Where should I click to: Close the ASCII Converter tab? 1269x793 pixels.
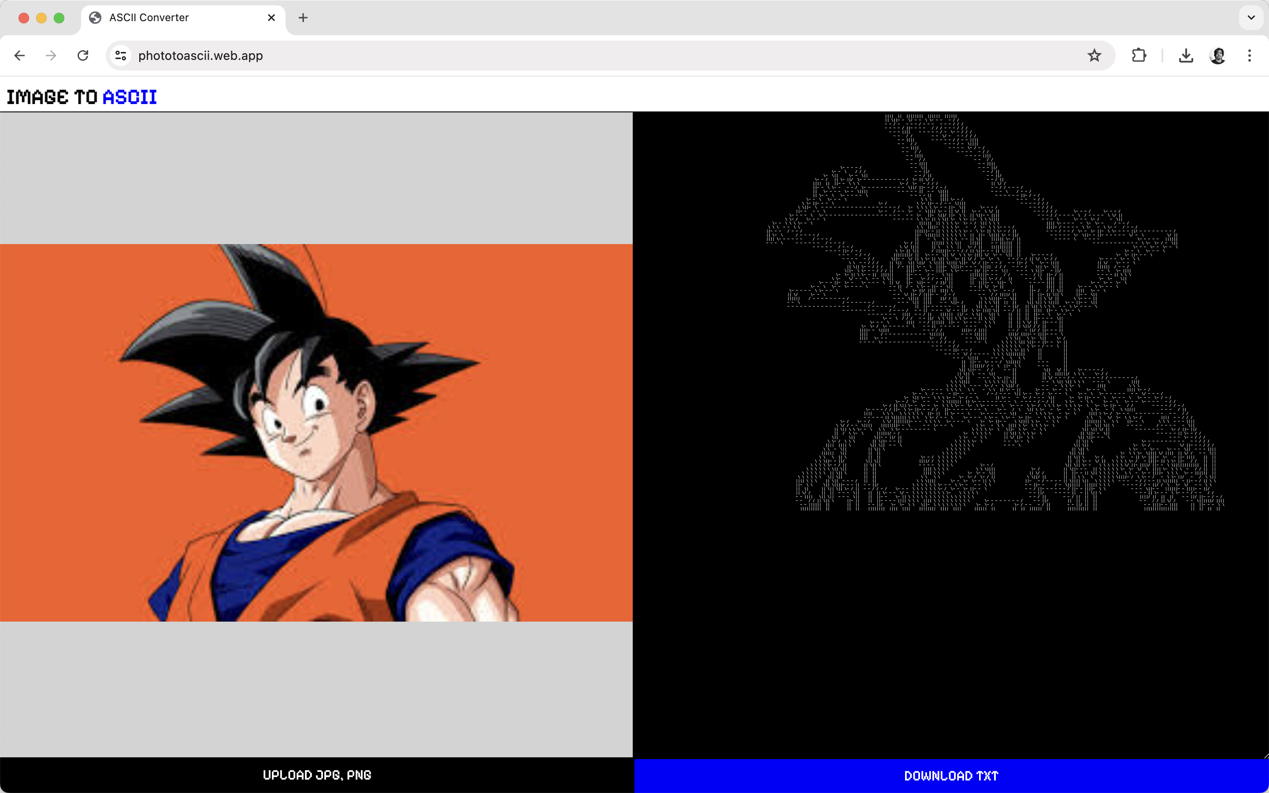click(271, 18)
